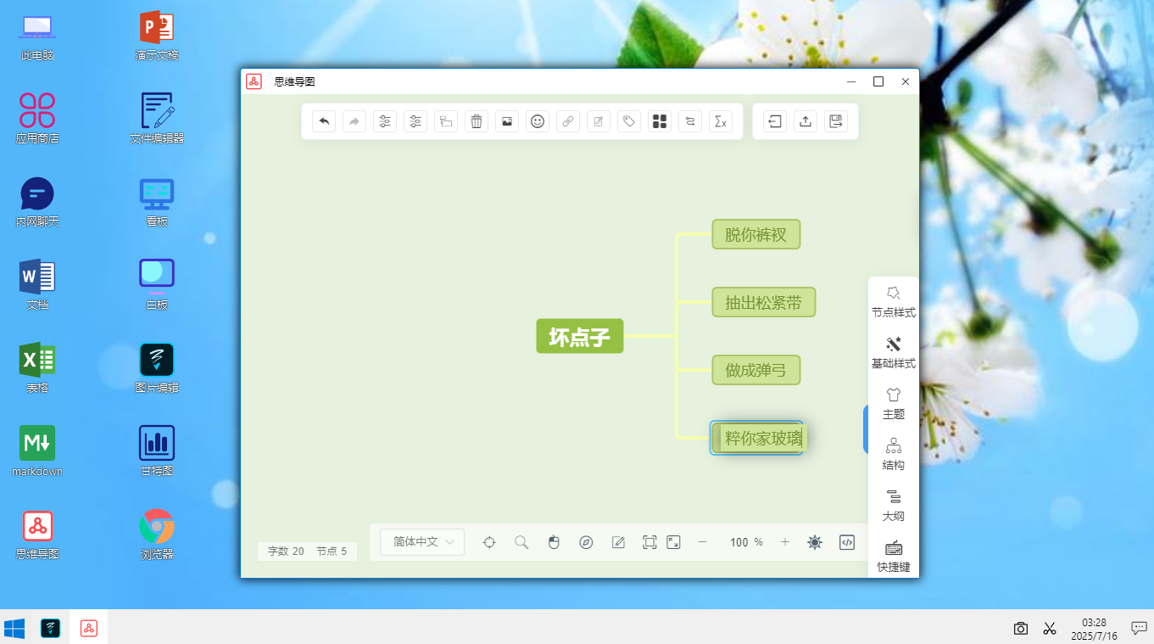
Task: Click the fit-to-canvas frame icon
Action: pos(649,542)
